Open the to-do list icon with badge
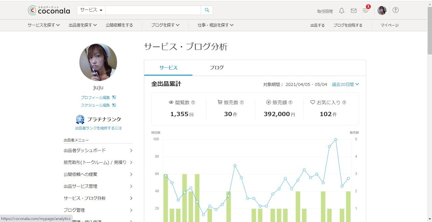This screenshot has width=432, height=222. (x=366, y=10)
